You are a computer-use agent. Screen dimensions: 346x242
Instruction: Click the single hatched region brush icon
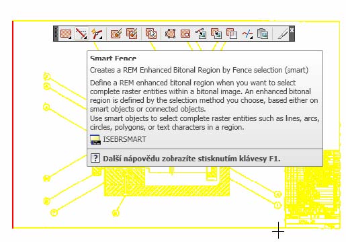pos(116,34)
